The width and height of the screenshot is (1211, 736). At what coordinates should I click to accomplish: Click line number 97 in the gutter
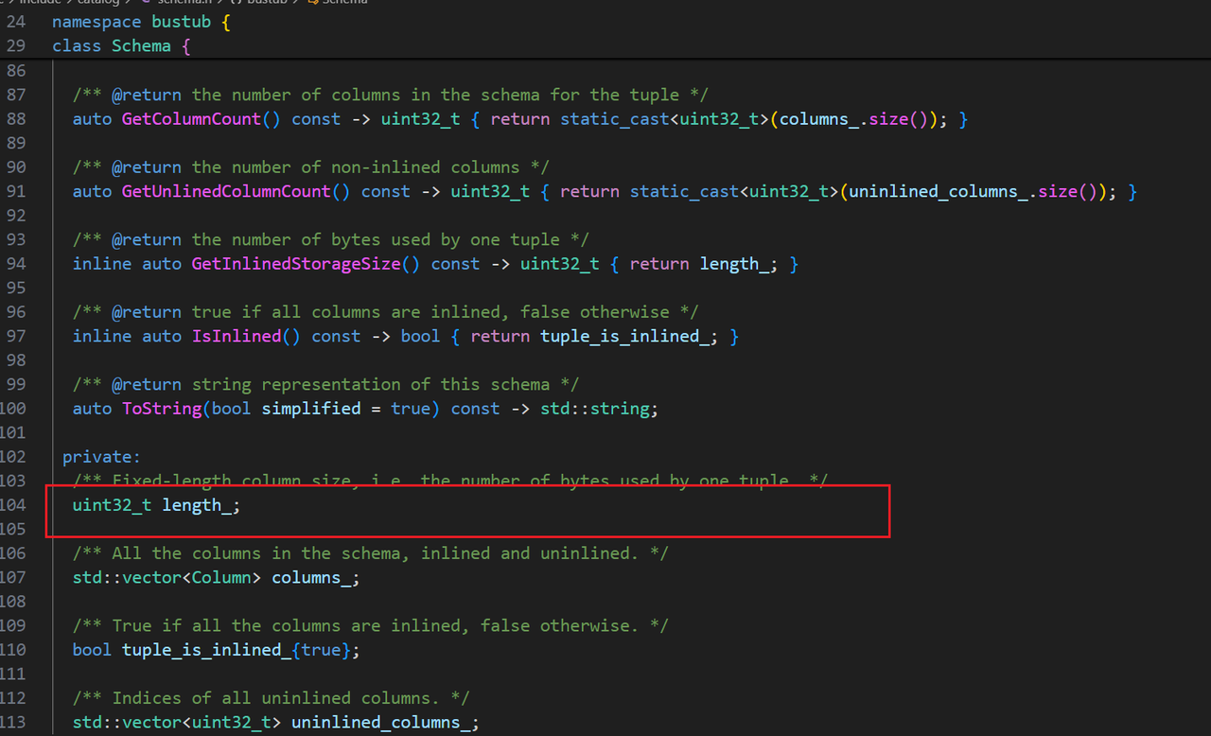coord(16,336)
